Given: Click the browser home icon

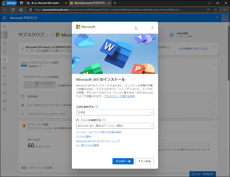Looking at the screenshot, I should [21, 10].
